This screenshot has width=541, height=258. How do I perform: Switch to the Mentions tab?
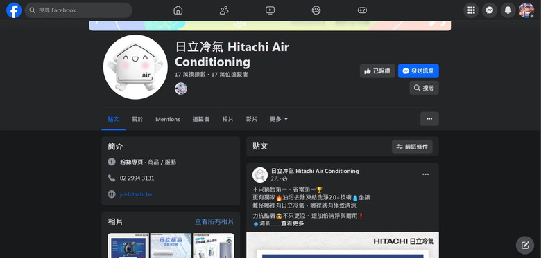point(168,119)
